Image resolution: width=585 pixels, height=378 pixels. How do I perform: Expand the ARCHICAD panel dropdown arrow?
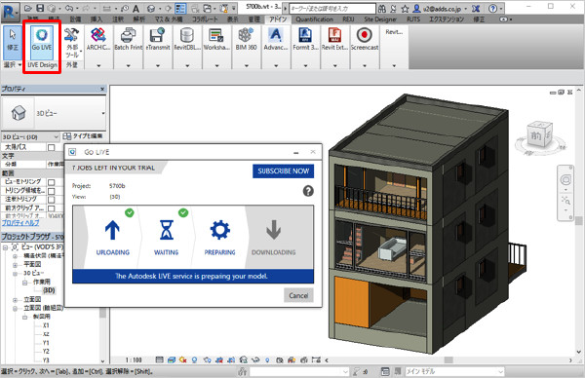pos(98,65)
